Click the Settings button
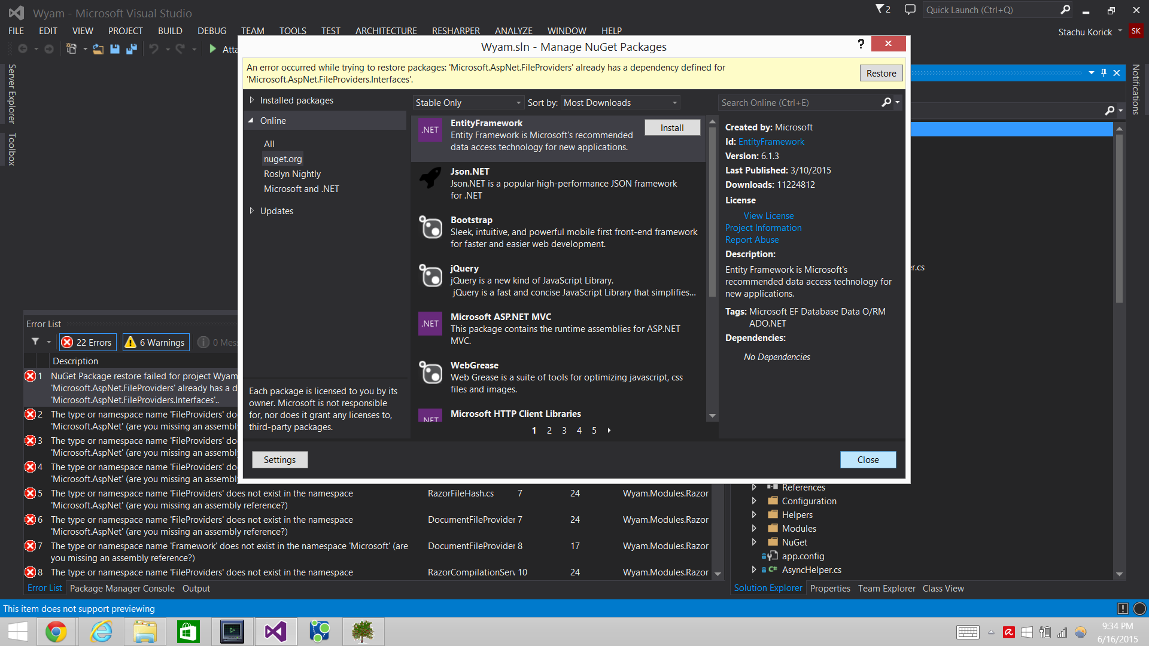 click(279, 459)
